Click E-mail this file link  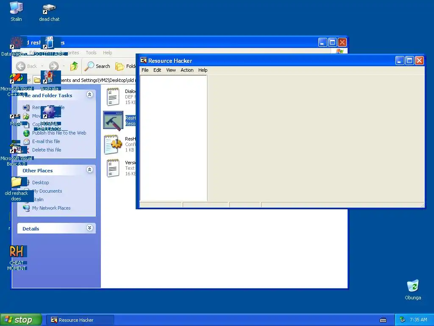46,141
